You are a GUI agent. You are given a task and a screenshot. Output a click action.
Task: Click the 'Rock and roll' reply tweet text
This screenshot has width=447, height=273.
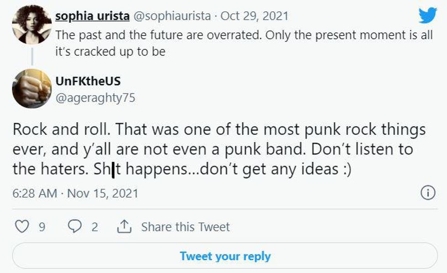(x=219, y=149)
